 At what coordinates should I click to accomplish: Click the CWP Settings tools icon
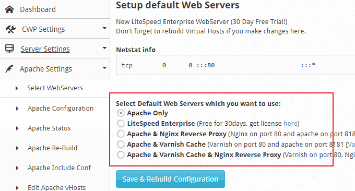click(x=10, y=29)
